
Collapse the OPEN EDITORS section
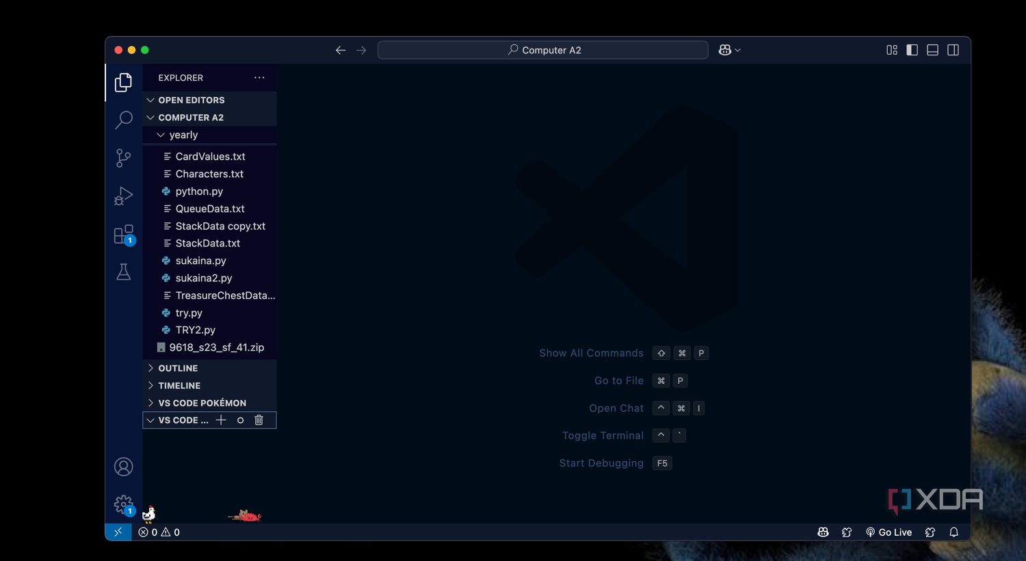click(209, 100)
